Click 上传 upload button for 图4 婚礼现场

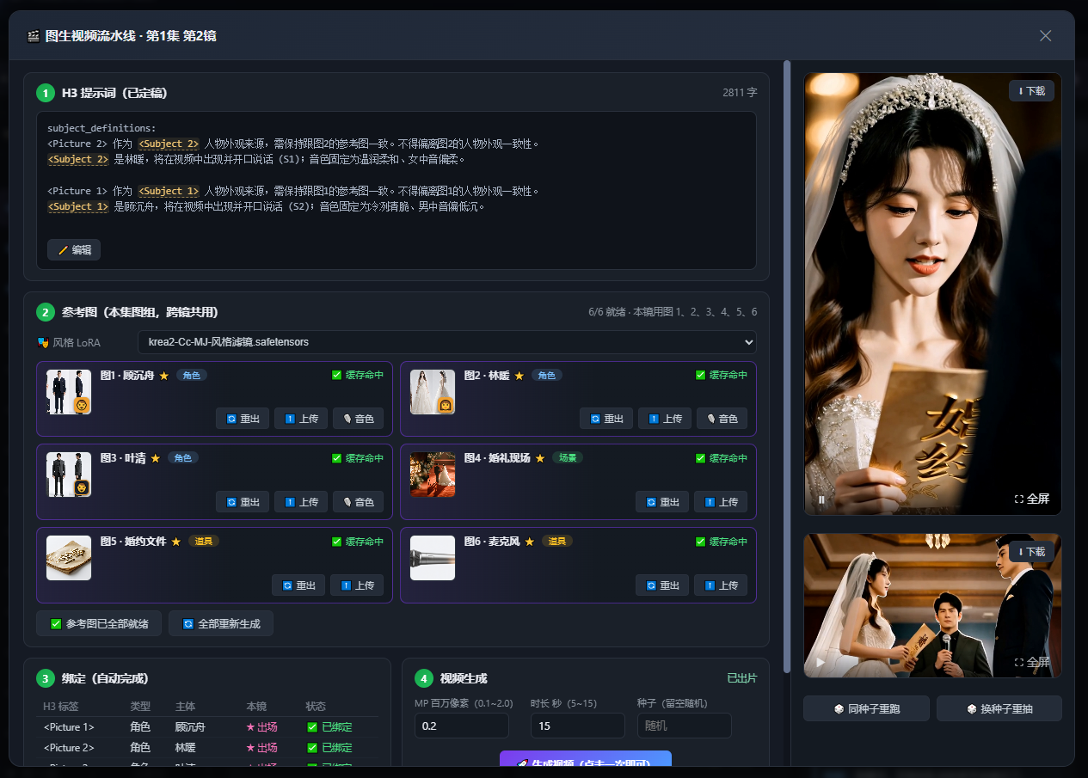click(x=721, y=502)
